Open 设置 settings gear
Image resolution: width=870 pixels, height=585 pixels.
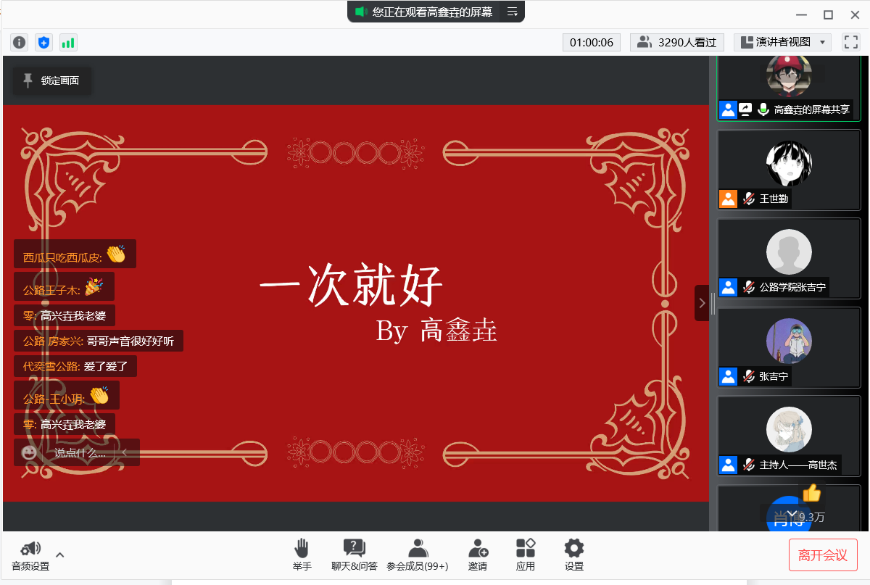point(574,555)
